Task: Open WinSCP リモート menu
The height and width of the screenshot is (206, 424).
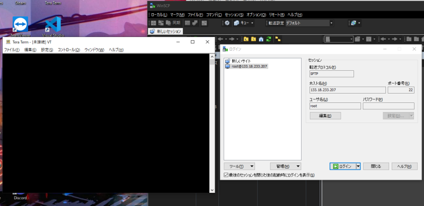Action: tap(277, 15)
